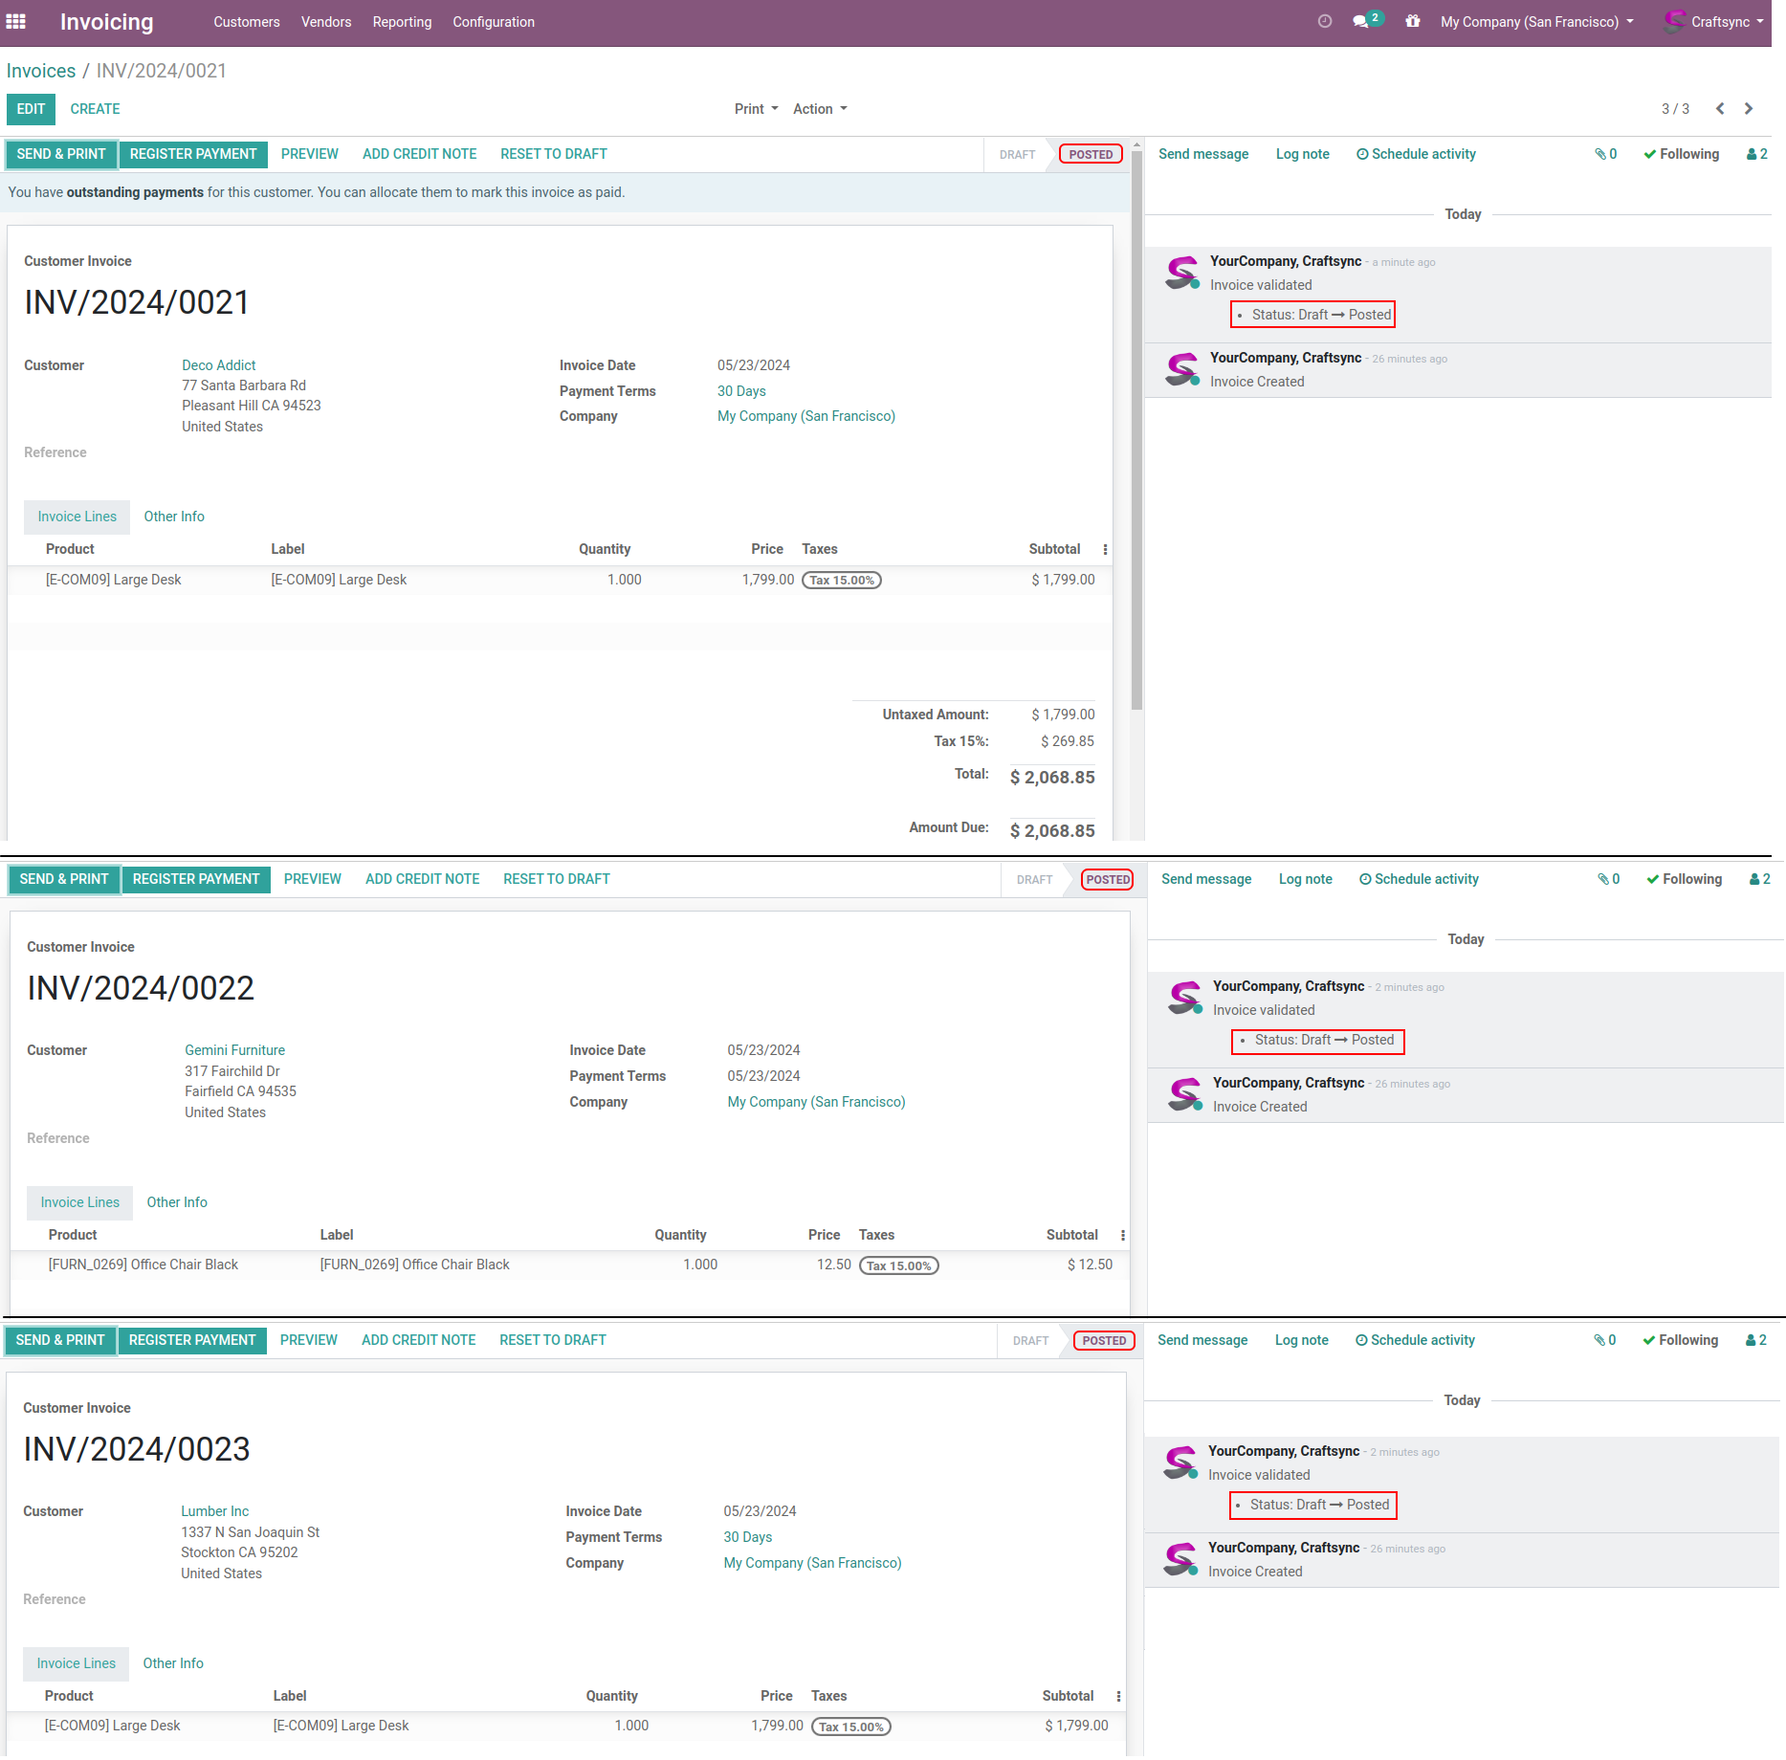1786x1760 pixels.
Task: Switch to Other Info tab of INV/2024/0021
Action: coord(174,517)
